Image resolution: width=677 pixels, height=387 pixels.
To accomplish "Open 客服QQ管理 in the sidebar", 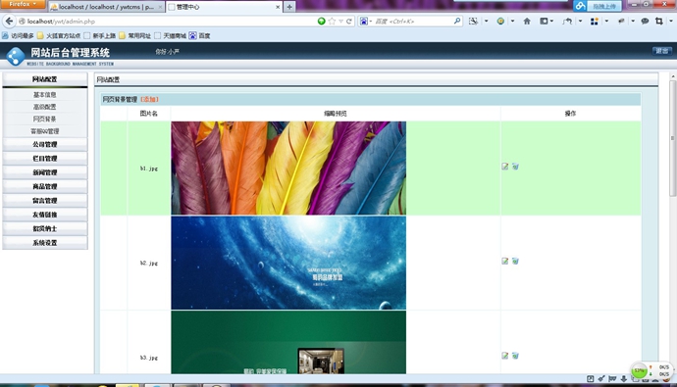I will click(x=45, y=131).
